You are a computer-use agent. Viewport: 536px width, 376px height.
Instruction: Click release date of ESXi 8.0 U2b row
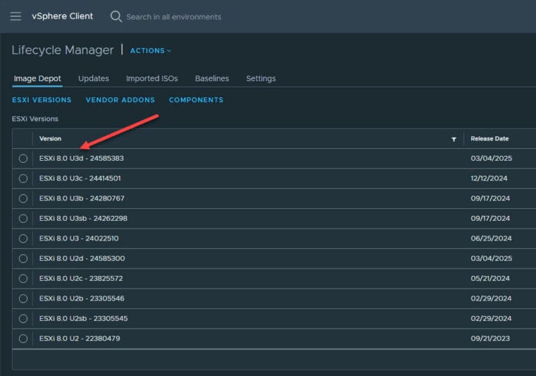(x=491, y=298)
